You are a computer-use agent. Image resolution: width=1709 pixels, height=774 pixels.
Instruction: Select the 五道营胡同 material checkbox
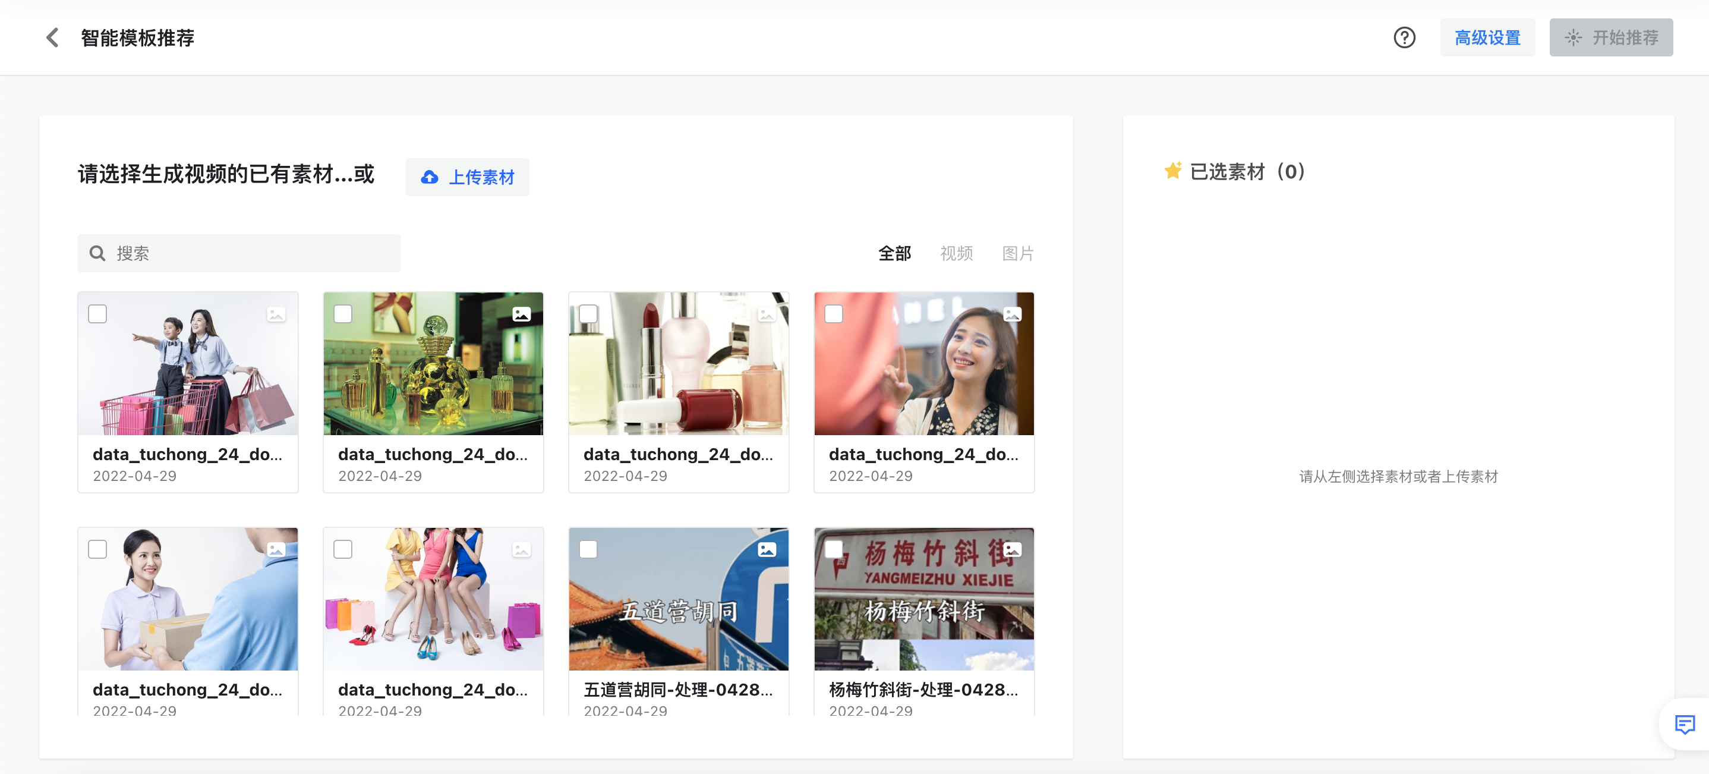[x=588, y=550]
